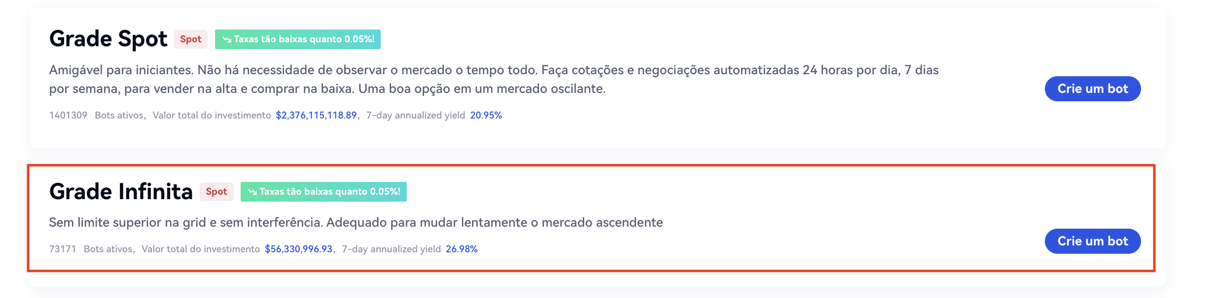The height and width of the screenshot is (298, 1214).
Task: Click the downtrend arrow icon in Grade Spot fee banner
Action: (x=226, y=39)
